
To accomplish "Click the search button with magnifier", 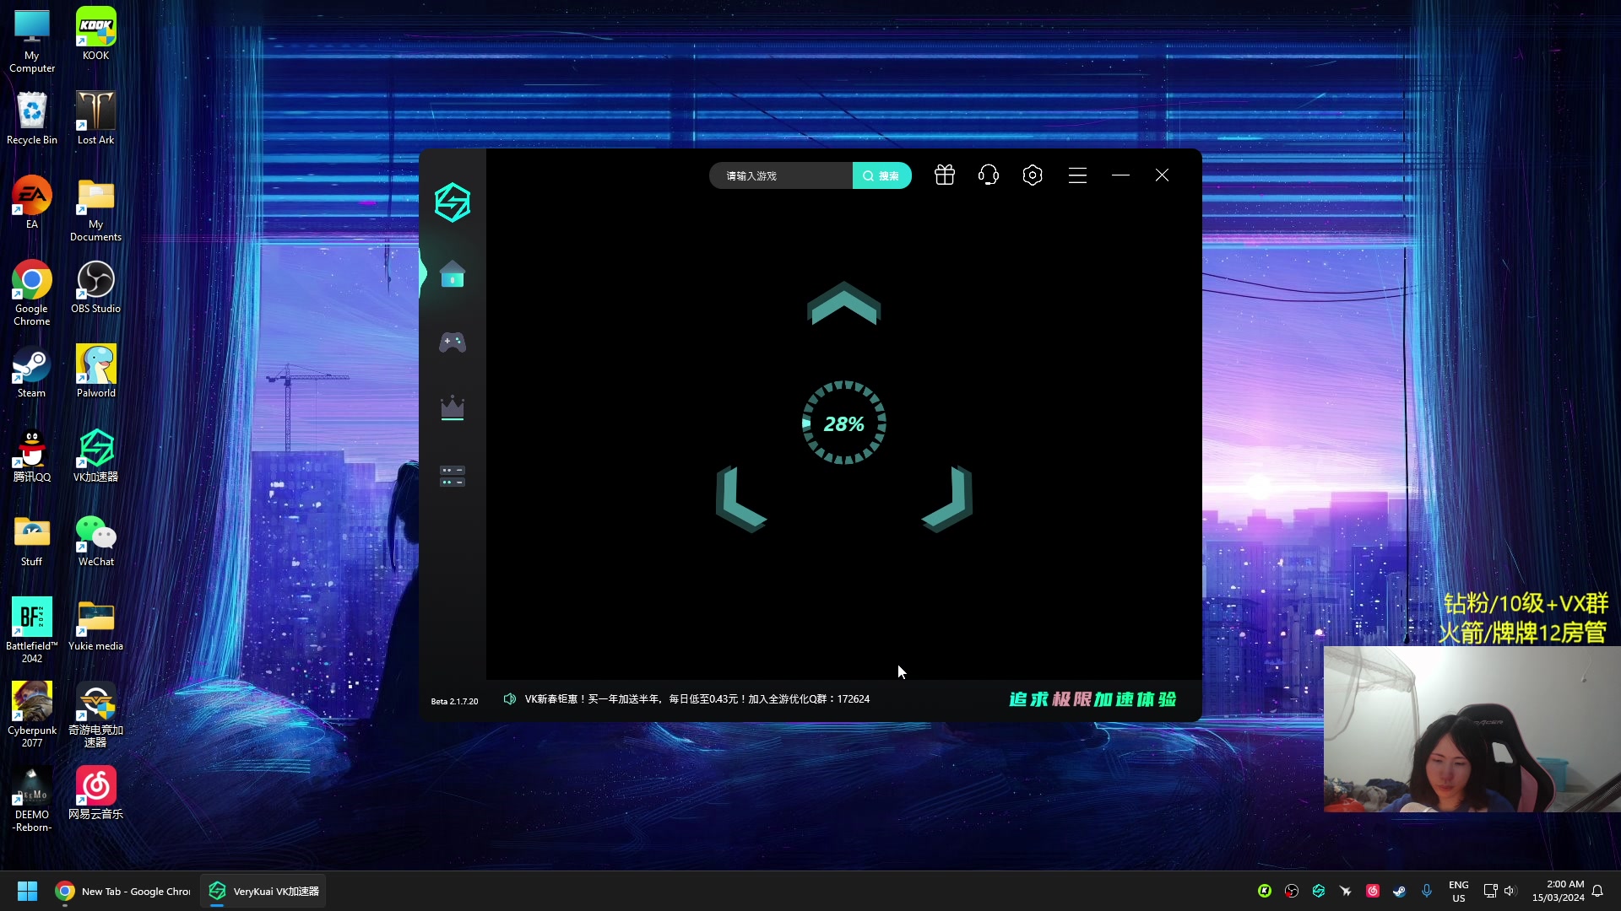I will 881,175.
